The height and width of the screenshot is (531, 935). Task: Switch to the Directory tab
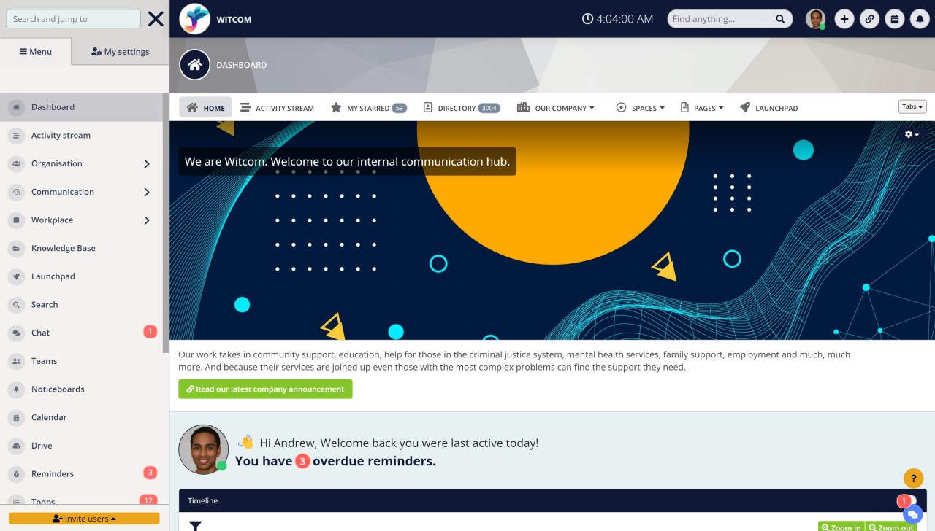coord(460,107)
